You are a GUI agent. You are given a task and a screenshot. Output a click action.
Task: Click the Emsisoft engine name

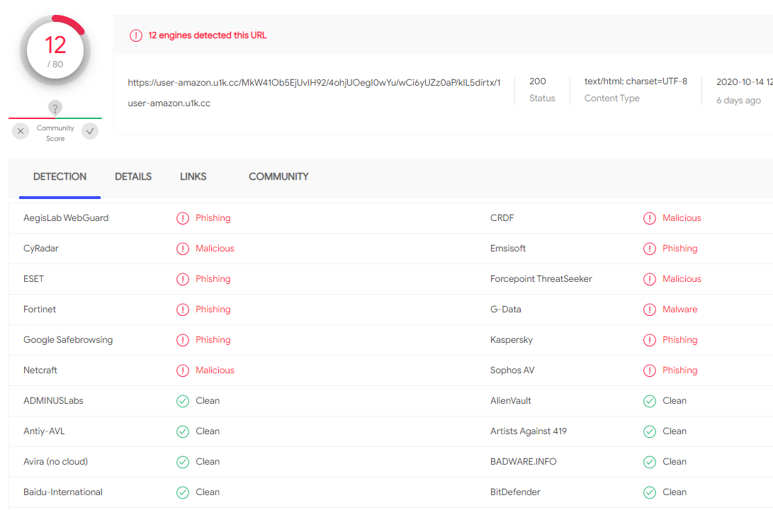[508, 249]
